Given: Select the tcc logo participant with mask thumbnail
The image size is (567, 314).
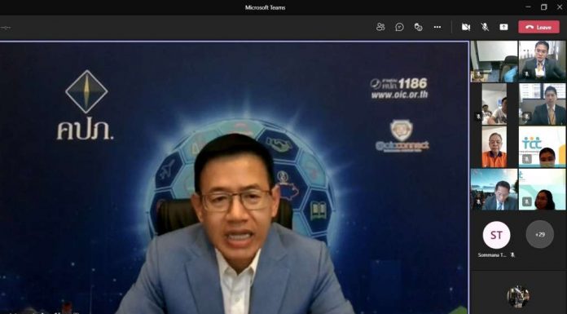Looking at the screenshot, I should click(542, 146).
